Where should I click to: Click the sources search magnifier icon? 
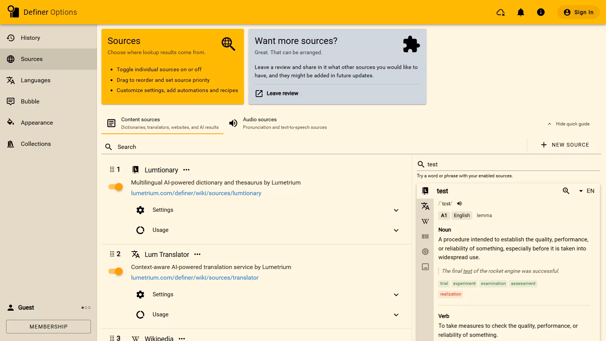pos(109,147)
